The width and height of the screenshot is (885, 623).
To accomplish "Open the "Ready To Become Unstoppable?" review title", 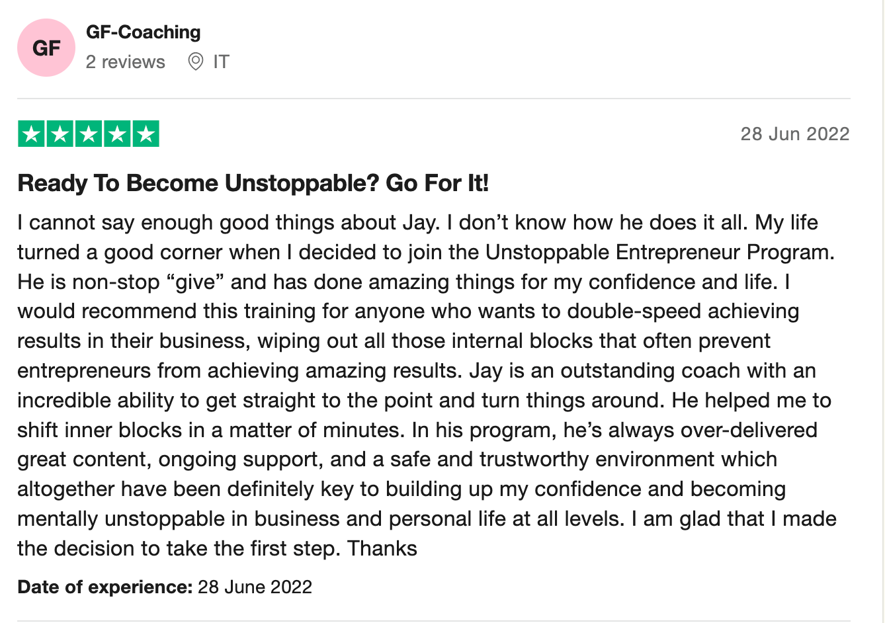I will tap(253, 183).
